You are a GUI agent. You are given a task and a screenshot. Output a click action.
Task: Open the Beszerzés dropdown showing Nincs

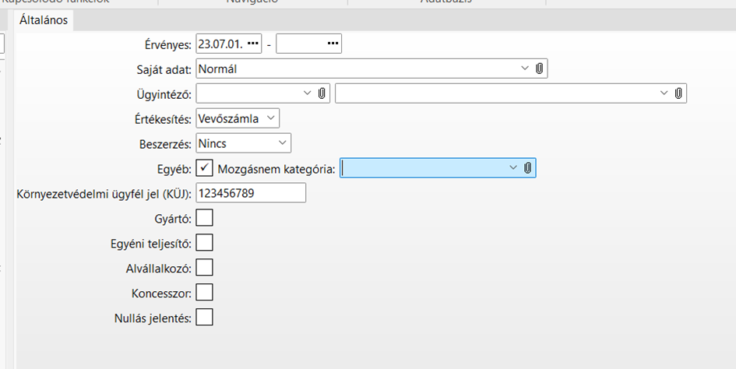(281, 143)
